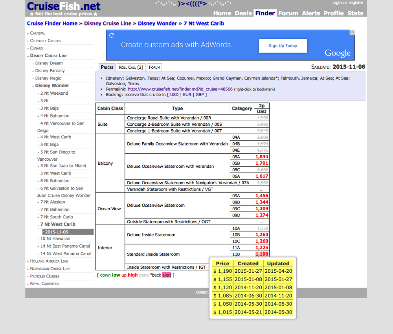Image resolution: width=393 pixels, height=334 pixels.
Task: Open the 7 Nt West Carib breadcrumb
Action: coord(204,24)
